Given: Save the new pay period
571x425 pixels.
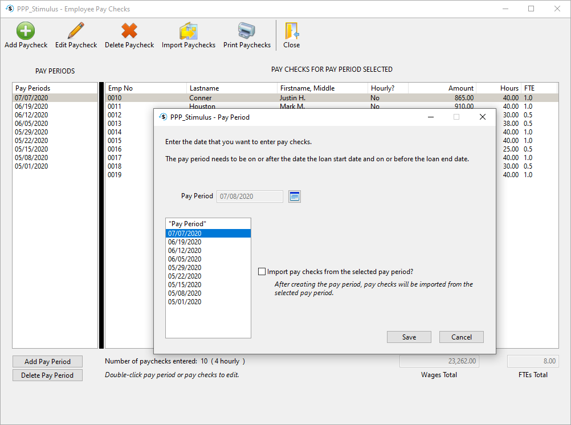Looking at the screenshot, I should pos(409,337).
